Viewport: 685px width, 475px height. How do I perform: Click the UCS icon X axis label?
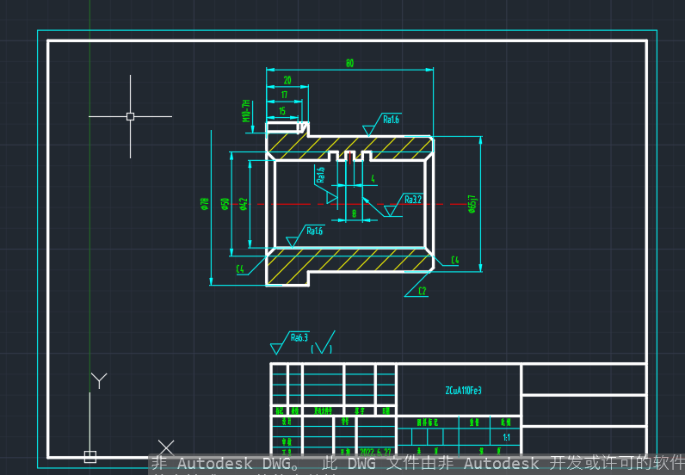[x=166, y=447]
